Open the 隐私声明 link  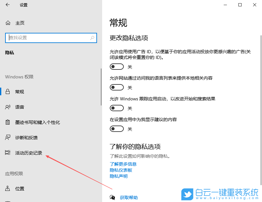118,176
